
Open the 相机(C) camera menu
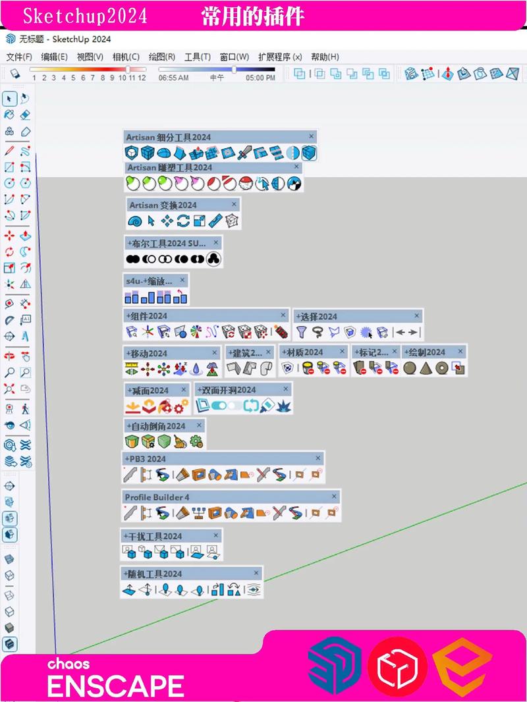(x=126, y=57)
